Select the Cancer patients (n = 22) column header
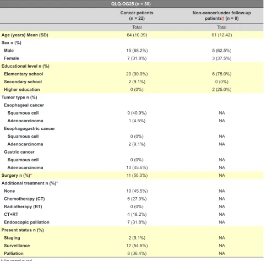 137,15
